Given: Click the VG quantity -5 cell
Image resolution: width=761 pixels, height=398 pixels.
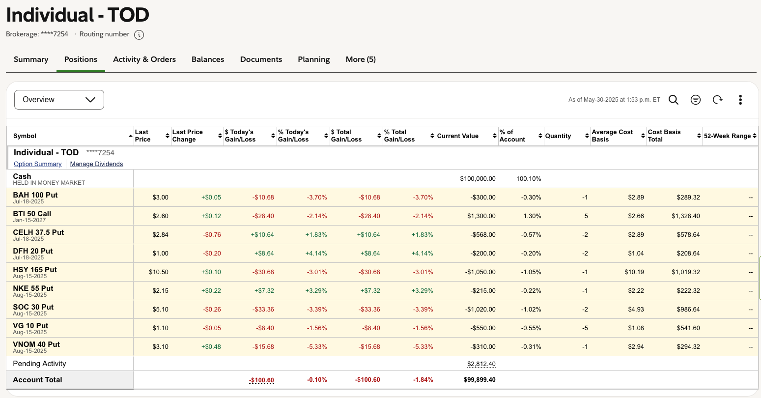Looking at the screenshot, I should (585, 328).
